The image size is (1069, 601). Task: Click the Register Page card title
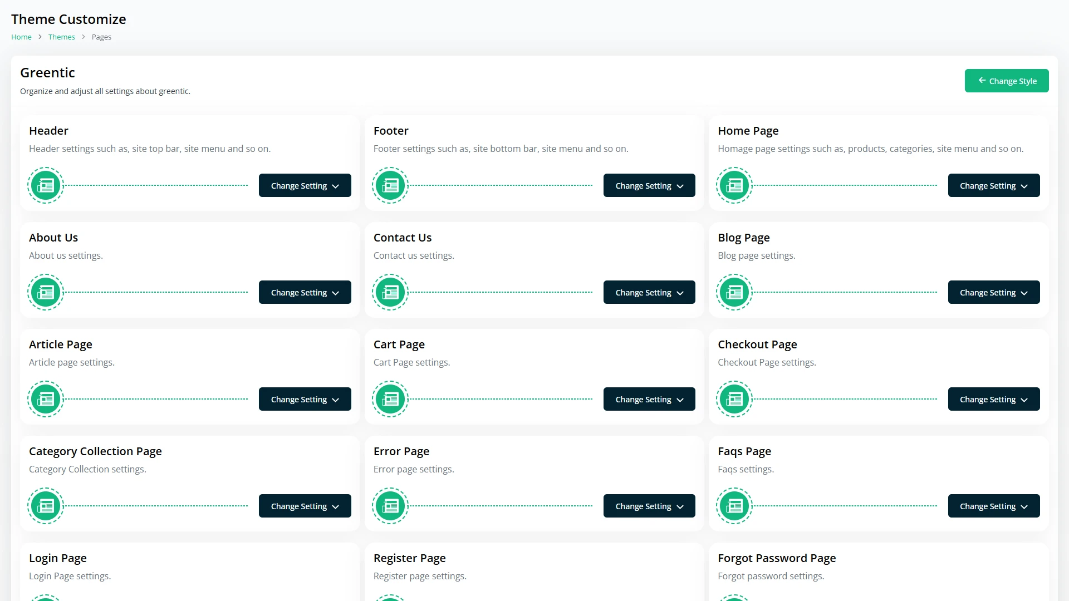click(410, 558)
